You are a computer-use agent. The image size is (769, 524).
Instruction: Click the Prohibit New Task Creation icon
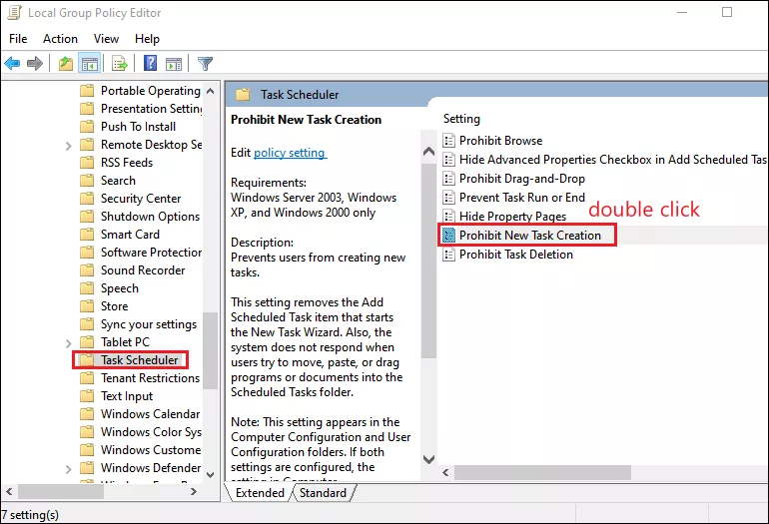pyautogui.click(x=448, y=236)
